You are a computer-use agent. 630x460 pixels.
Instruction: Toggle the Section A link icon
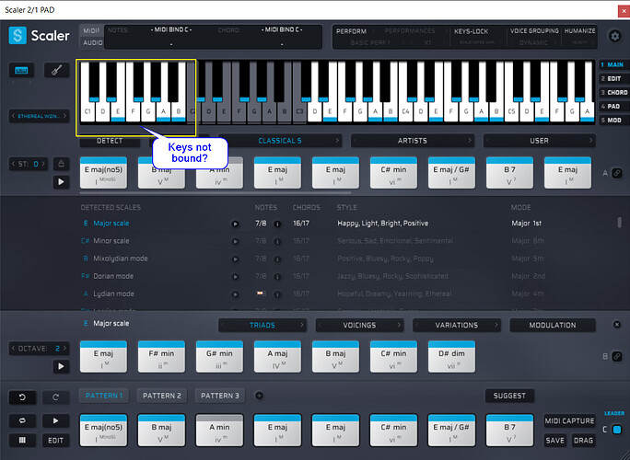pos(617,173)
